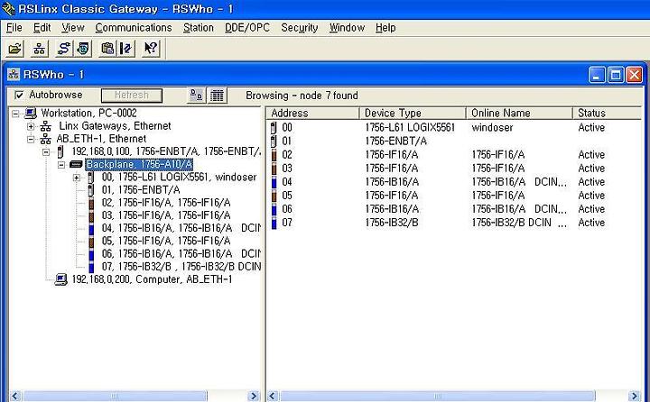
Task: Open the View menu
Action: pos(73,28)
